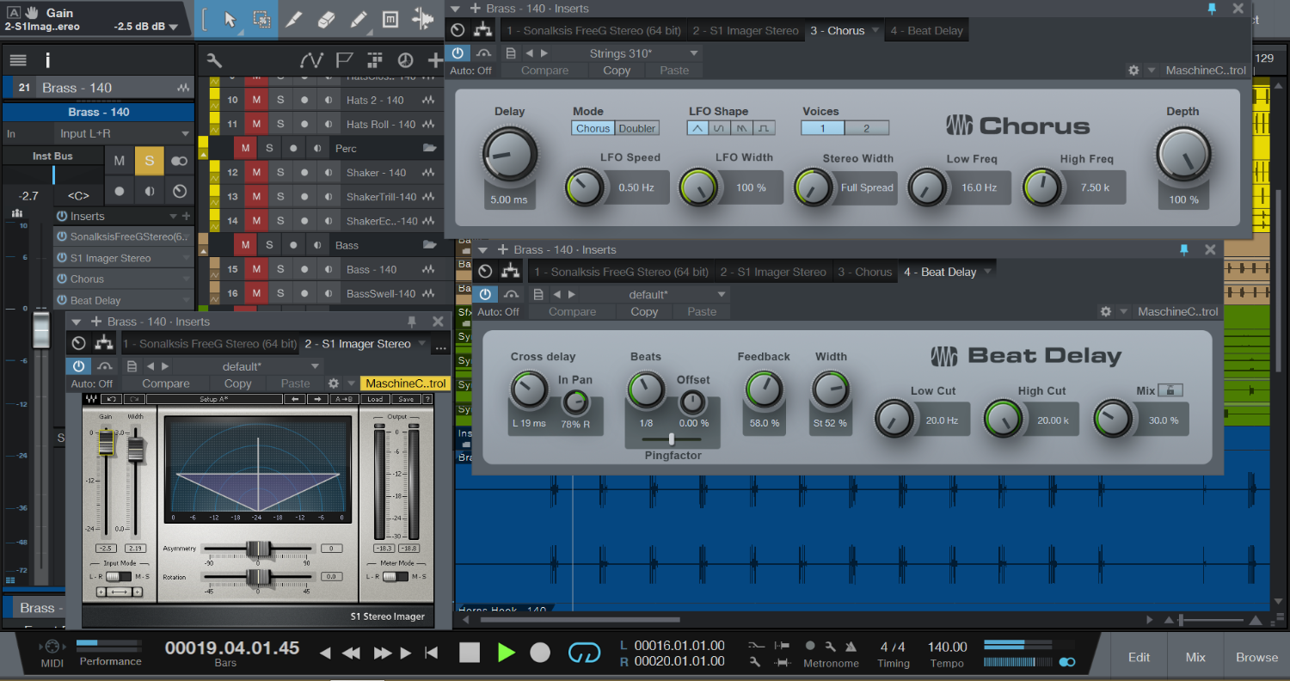1290x681 pixels.
Task: Select the Mute tool
Action: click(x=390, y=20)
